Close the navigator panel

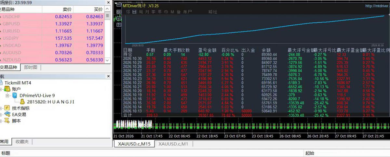click(x=108, y=76)
